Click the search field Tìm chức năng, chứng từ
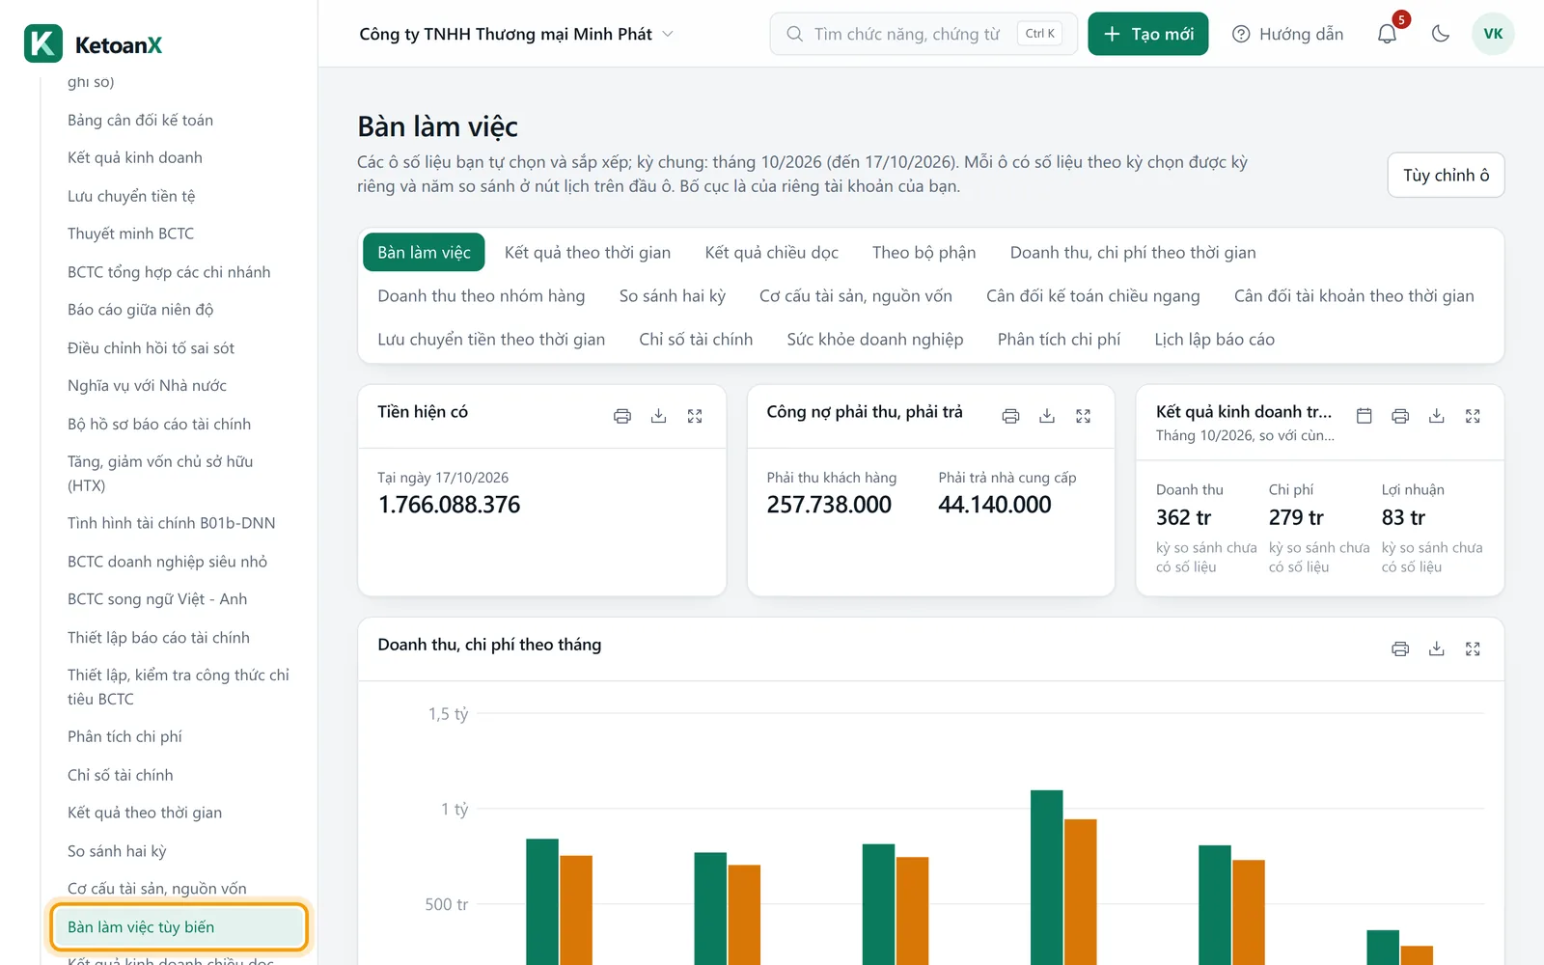Screen dimensions: 1544x965 [x=924, y=34]
